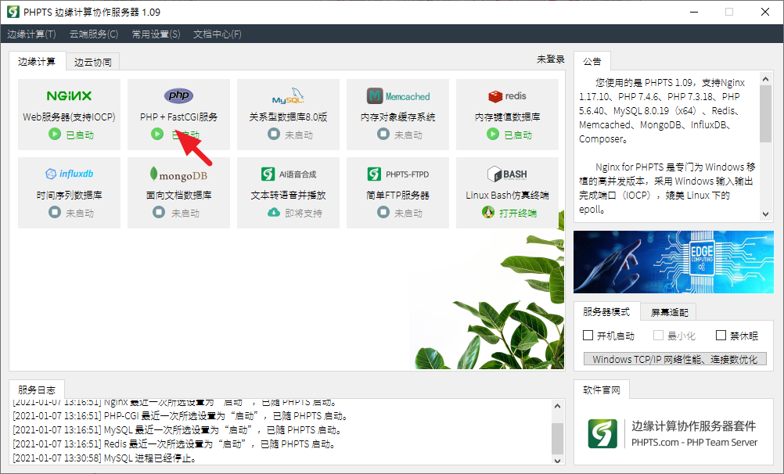Click the php logo icon
This screenshot has width=784, height=474.
pyautogui.click(x=178, y=95)
